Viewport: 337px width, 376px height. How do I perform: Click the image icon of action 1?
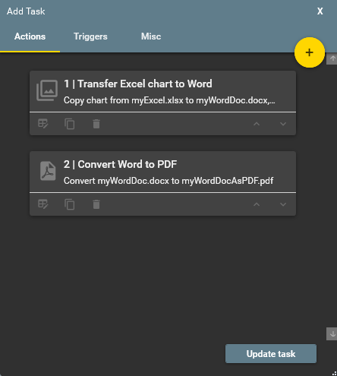47,90
